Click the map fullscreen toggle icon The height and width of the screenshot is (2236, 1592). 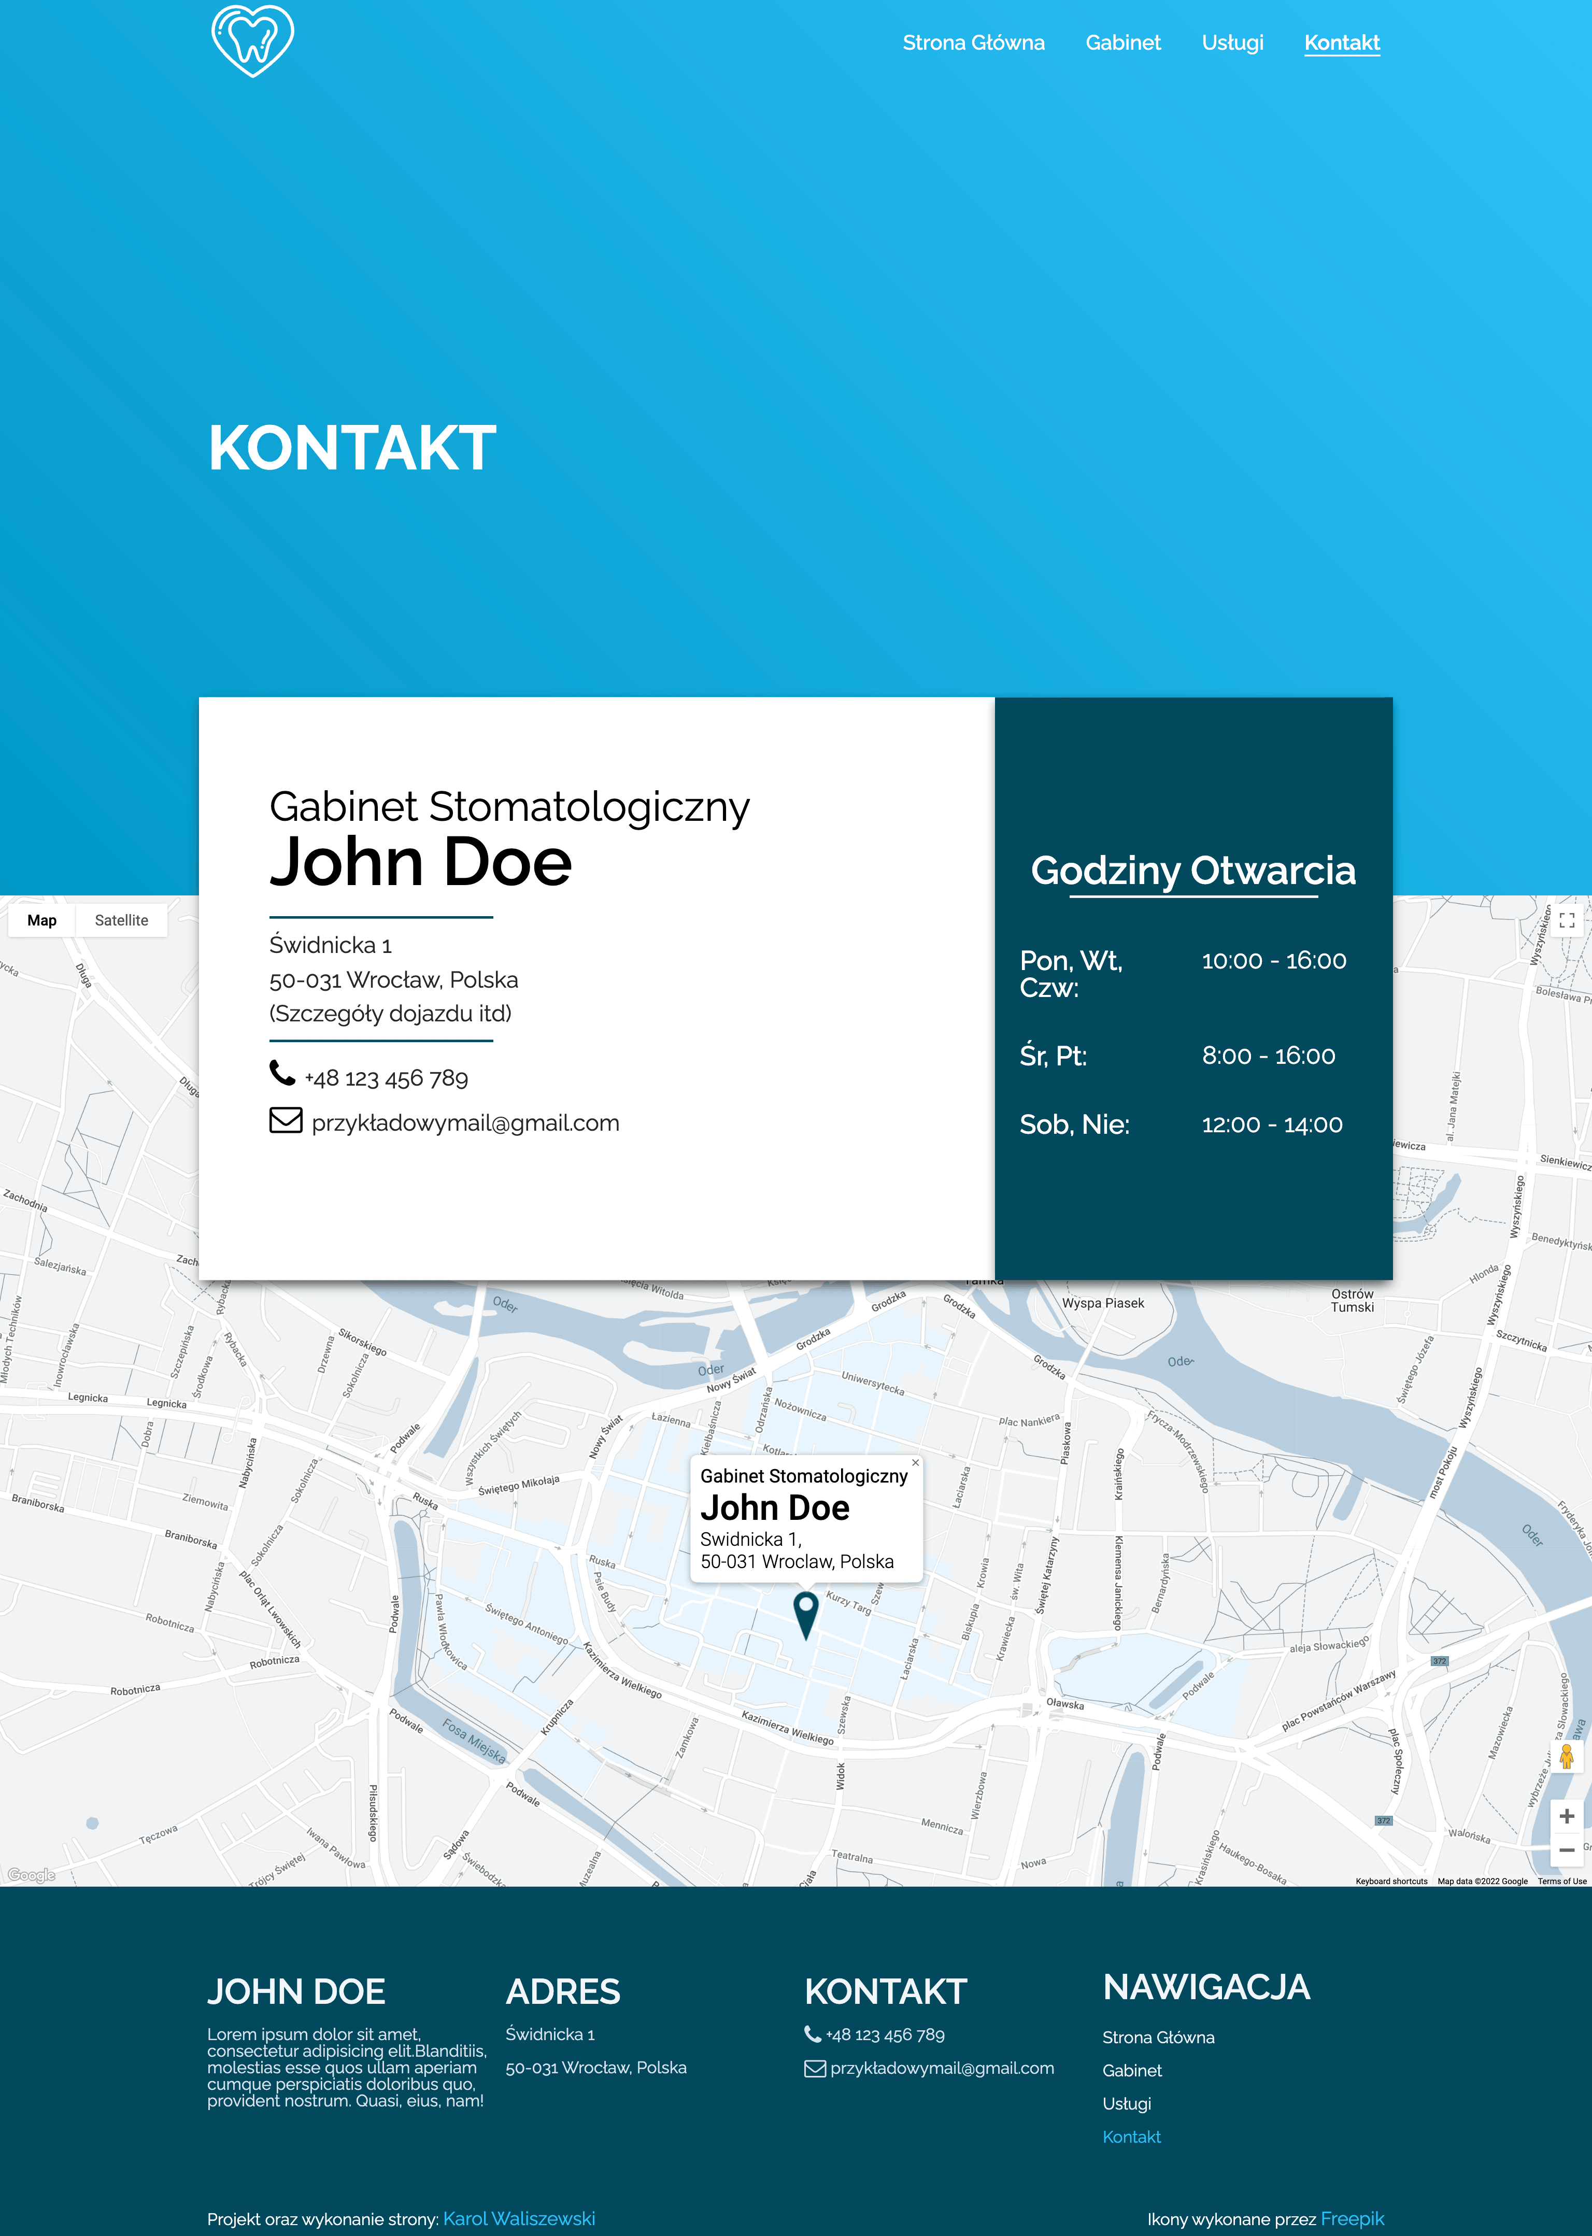point(1567,920)
